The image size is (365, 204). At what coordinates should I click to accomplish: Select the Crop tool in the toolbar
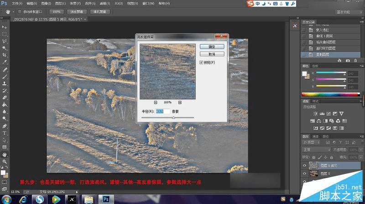[x=5, y=55]
